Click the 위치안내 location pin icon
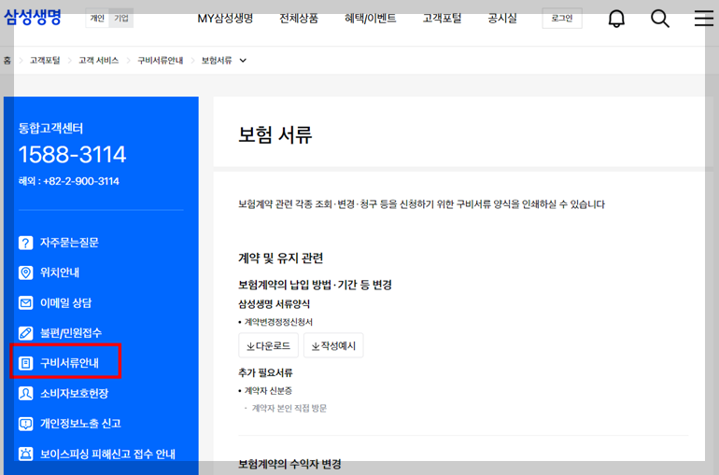 (x=26, y=272)
